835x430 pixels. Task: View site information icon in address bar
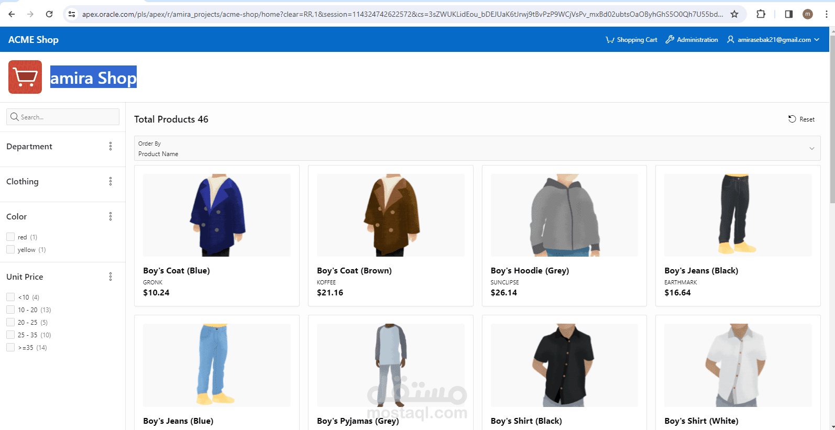72,14
